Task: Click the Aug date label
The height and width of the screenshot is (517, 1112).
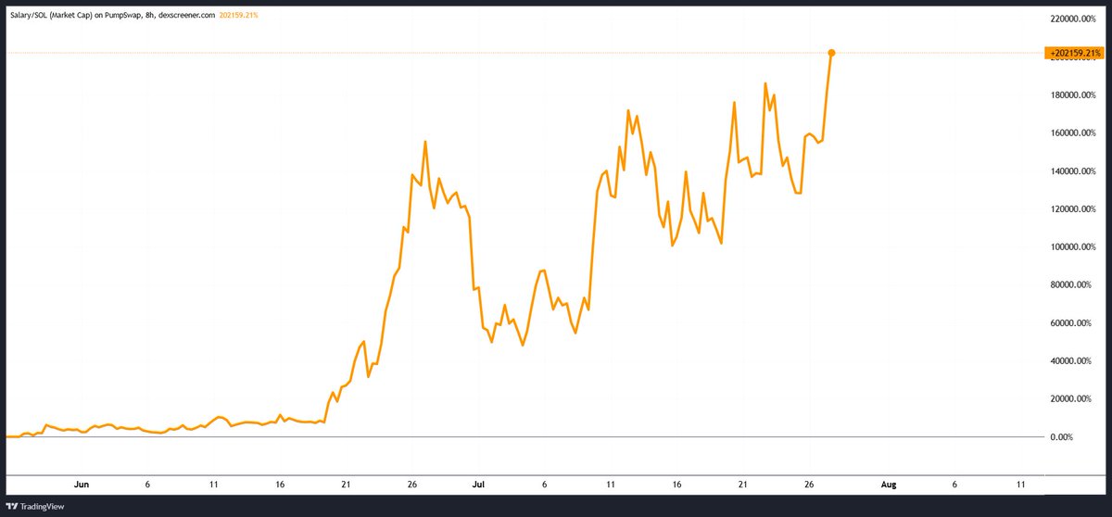Action: tap(889, 484)
